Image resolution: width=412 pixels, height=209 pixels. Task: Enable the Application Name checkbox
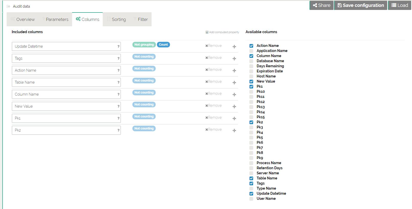(x=251, y=51)
